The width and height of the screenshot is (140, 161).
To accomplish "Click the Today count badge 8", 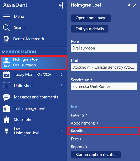I will point(62,74).
